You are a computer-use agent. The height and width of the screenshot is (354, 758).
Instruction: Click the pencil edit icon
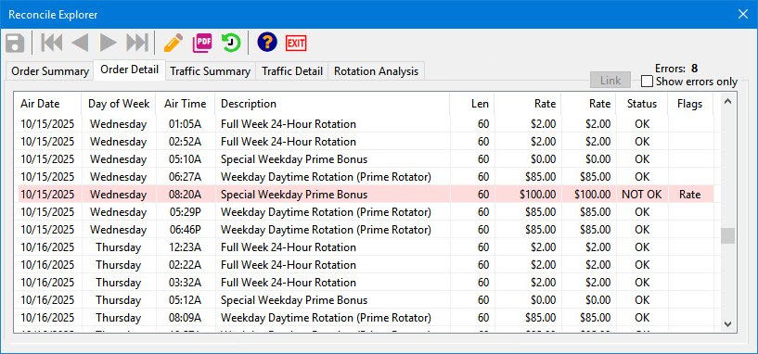(x=173, y=43)
